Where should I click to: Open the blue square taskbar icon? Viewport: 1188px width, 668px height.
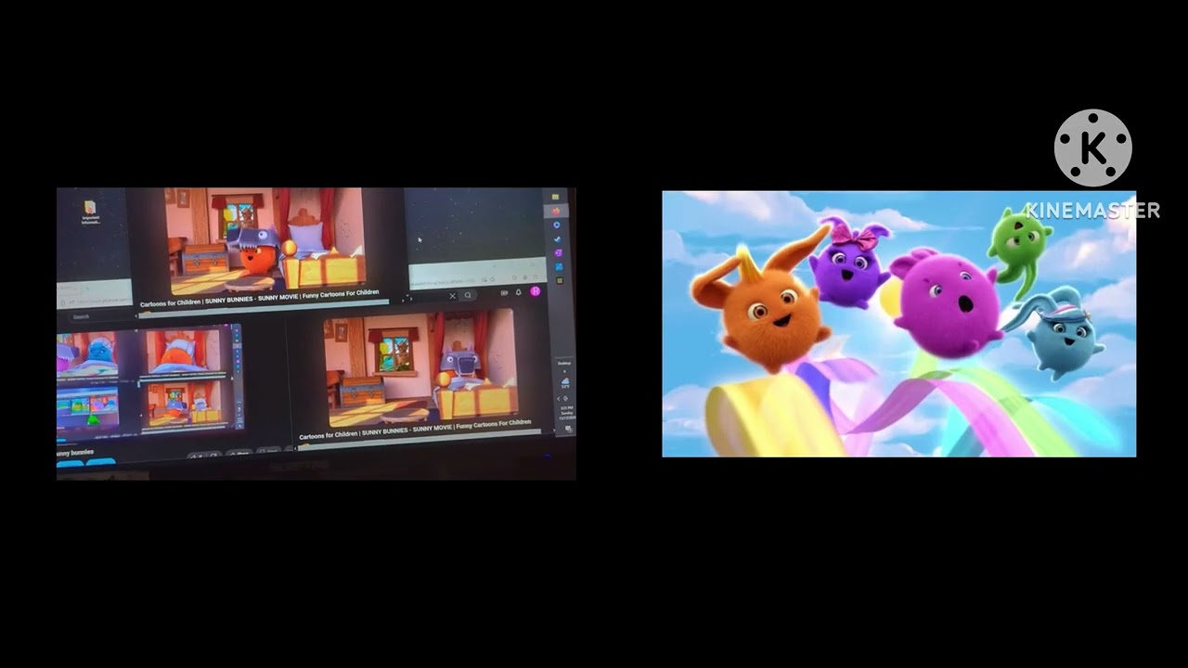click(559, 267)
